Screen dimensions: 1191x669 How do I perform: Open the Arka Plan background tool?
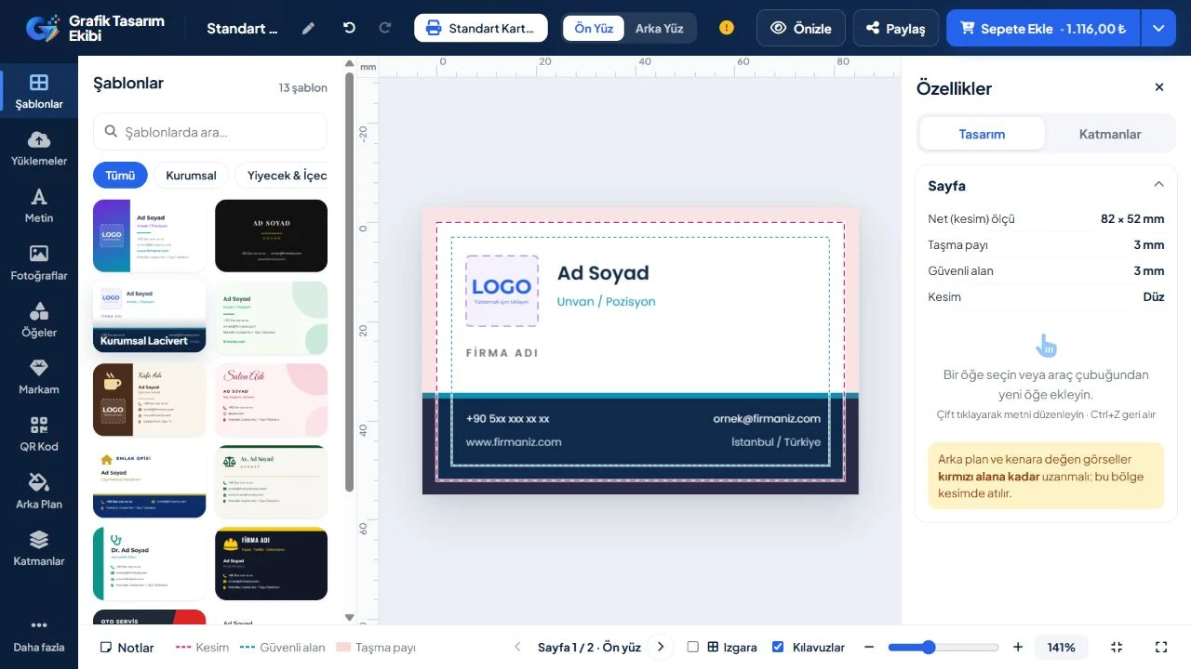tap(39, 492)
